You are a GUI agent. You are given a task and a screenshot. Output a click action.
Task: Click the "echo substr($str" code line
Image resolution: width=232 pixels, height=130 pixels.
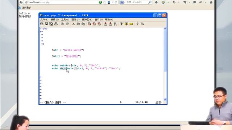[76, 65]
